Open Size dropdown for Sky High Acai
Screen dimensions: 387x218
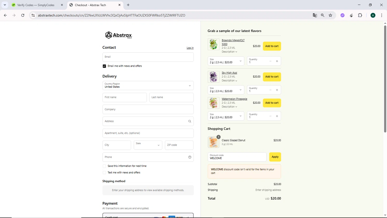226,90
